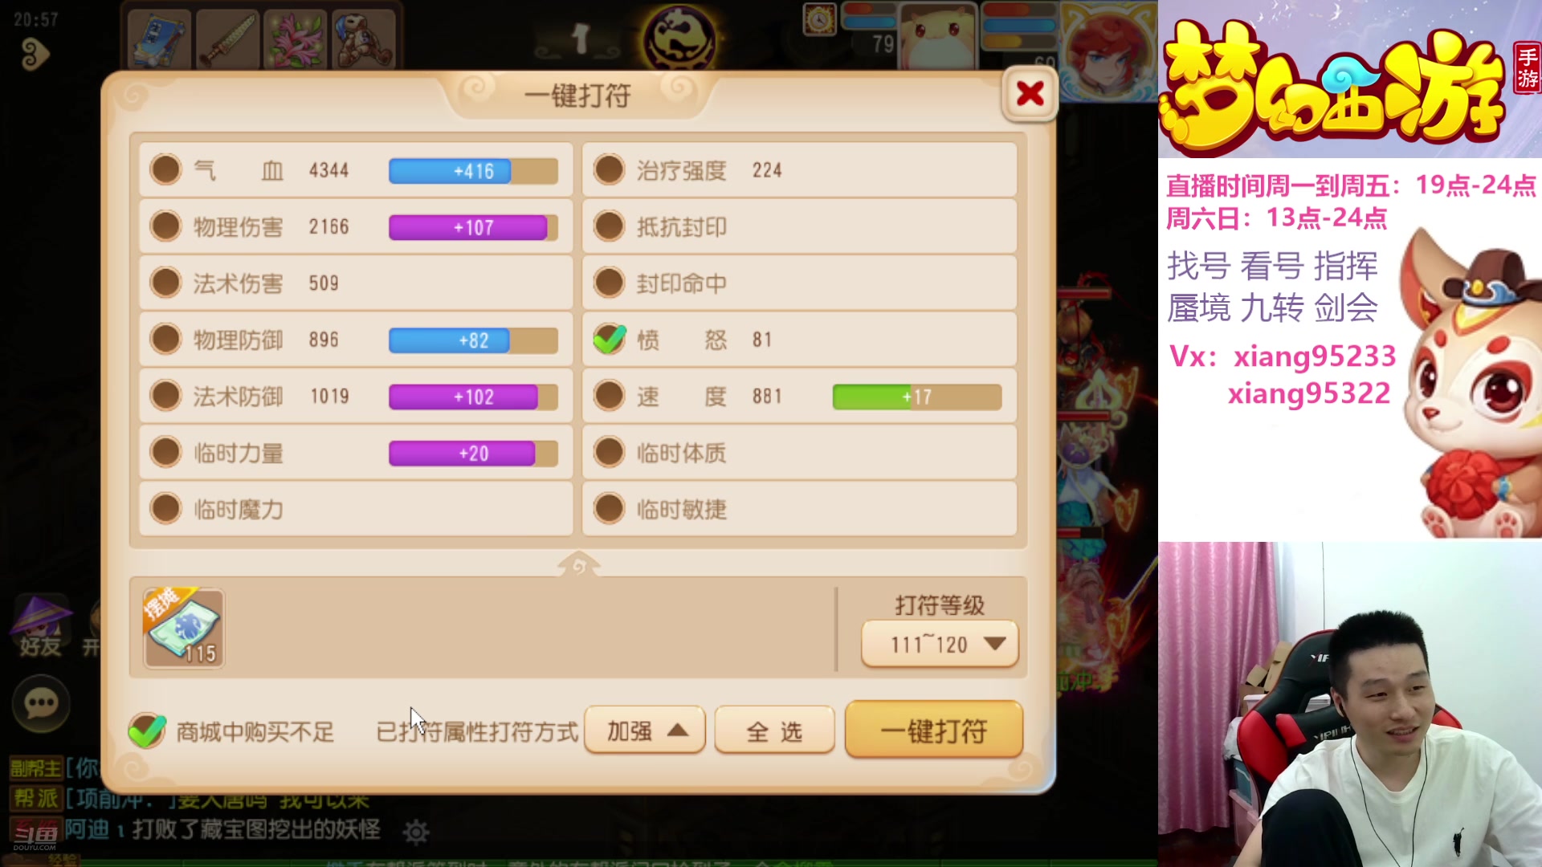Image resolution: width=1542 pixels, height=867 pixels.
Task: Collapse the panel using center arrow
Action: 578,564
